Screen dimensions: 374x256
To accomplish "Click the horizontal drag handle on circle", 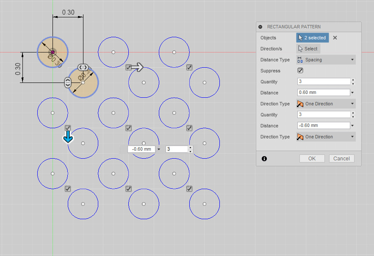I will 83,67.
